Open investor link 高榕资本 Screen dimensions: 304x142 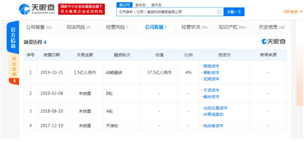pyautogui.click(x=211, y=66)
